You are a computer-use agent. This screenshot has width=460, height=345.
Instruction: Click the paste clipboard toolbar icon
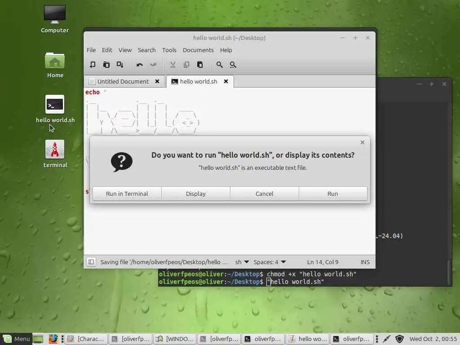[x=200, y=65]
